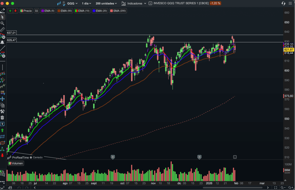The width and height of the screenshot is (295, 190).
Task: Select the text annotation tool
Action: (x=2, y=124)
